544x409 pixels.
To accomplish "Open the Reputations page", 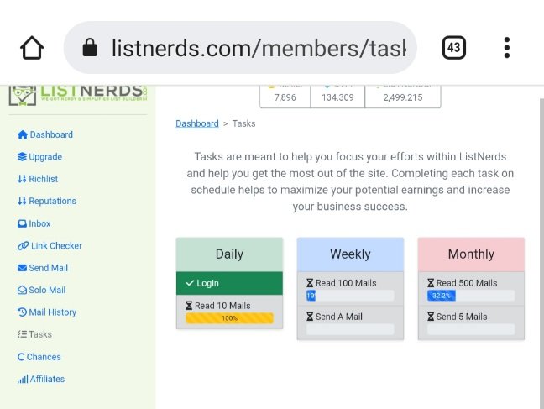I will (x=46, y=201).
